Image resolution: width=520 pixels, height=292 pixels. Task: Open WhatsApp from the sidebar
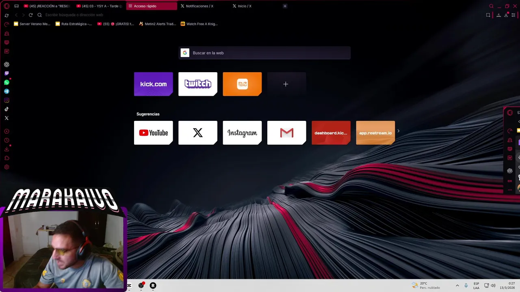pyautogui.click(x=6, y=82)
